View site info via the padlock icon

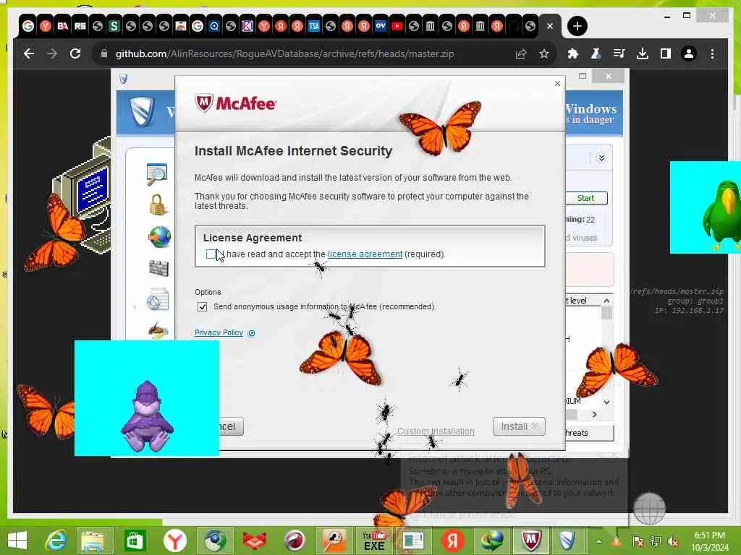[104, 53]
